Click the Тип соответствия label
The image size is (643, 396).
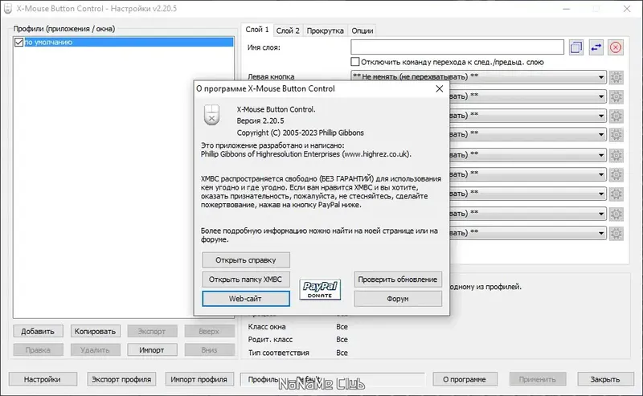click(x=278, y=353)
